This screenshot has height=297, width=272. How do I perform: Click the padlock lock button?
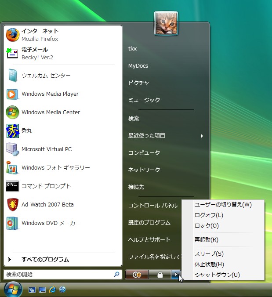(x=160, y=275)
